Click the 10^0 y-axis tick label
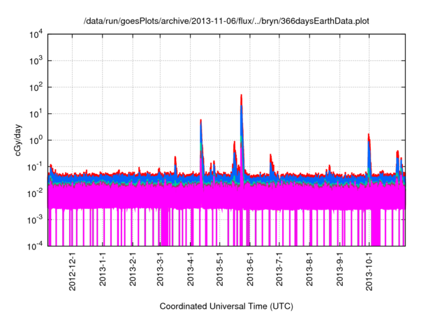Viewport: 447px width, 313px height. [x=36, y=140]
